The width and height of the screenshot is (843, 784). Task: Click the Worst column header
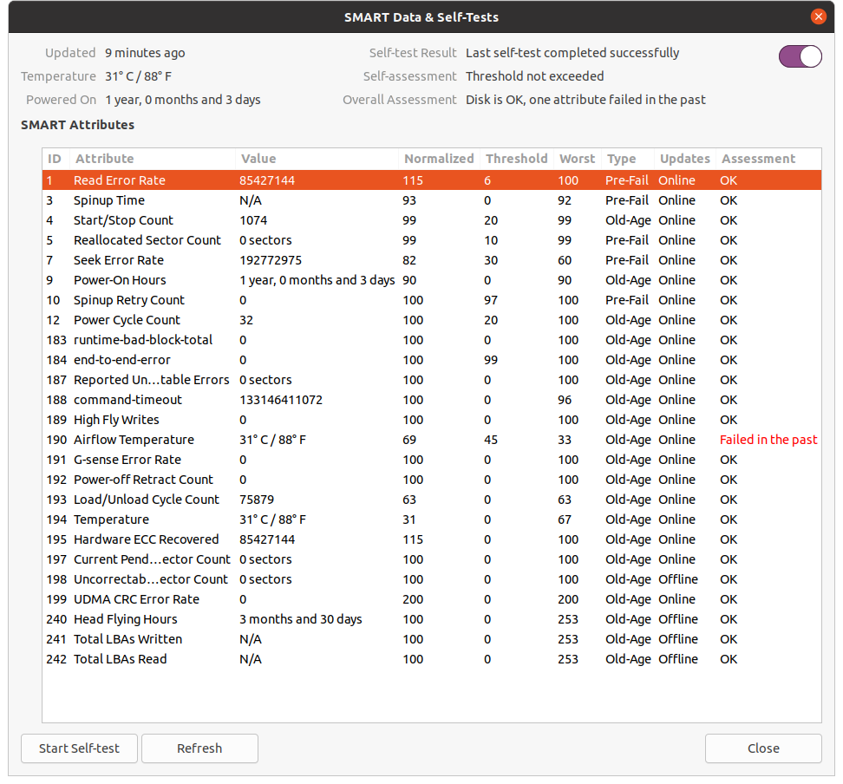(578, 159)
